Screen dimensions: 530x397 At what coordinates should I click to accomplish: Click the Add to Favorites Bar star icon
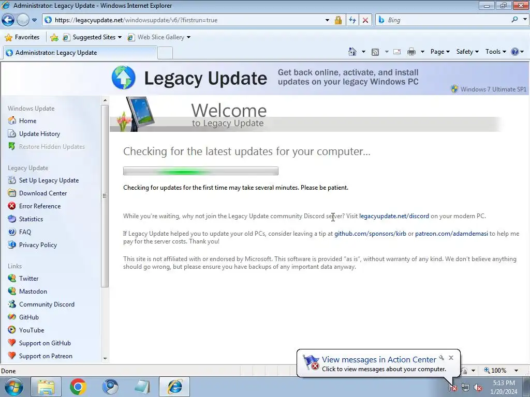click(54, 37)
